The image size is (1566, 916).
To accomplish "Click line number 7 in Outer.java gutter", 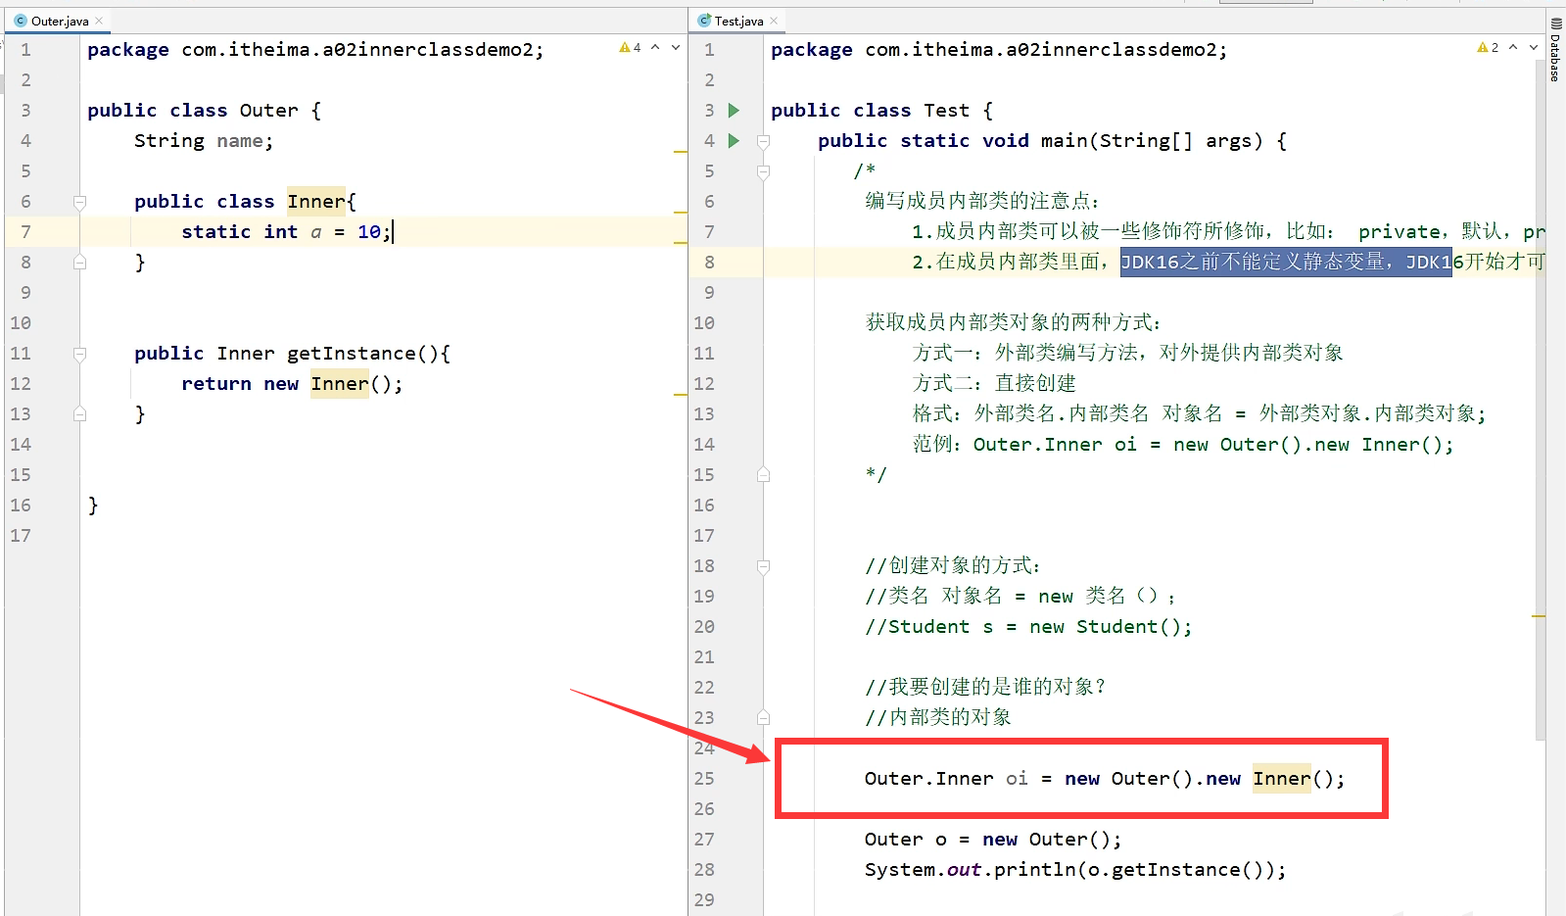I will tap(25, 232).
